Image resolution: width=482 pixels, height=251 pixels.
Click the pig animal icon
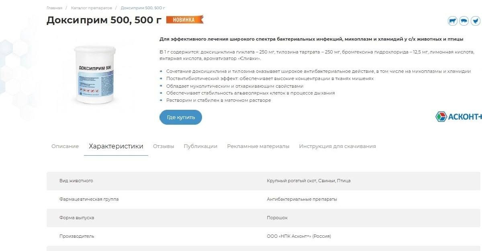(464, 21)
